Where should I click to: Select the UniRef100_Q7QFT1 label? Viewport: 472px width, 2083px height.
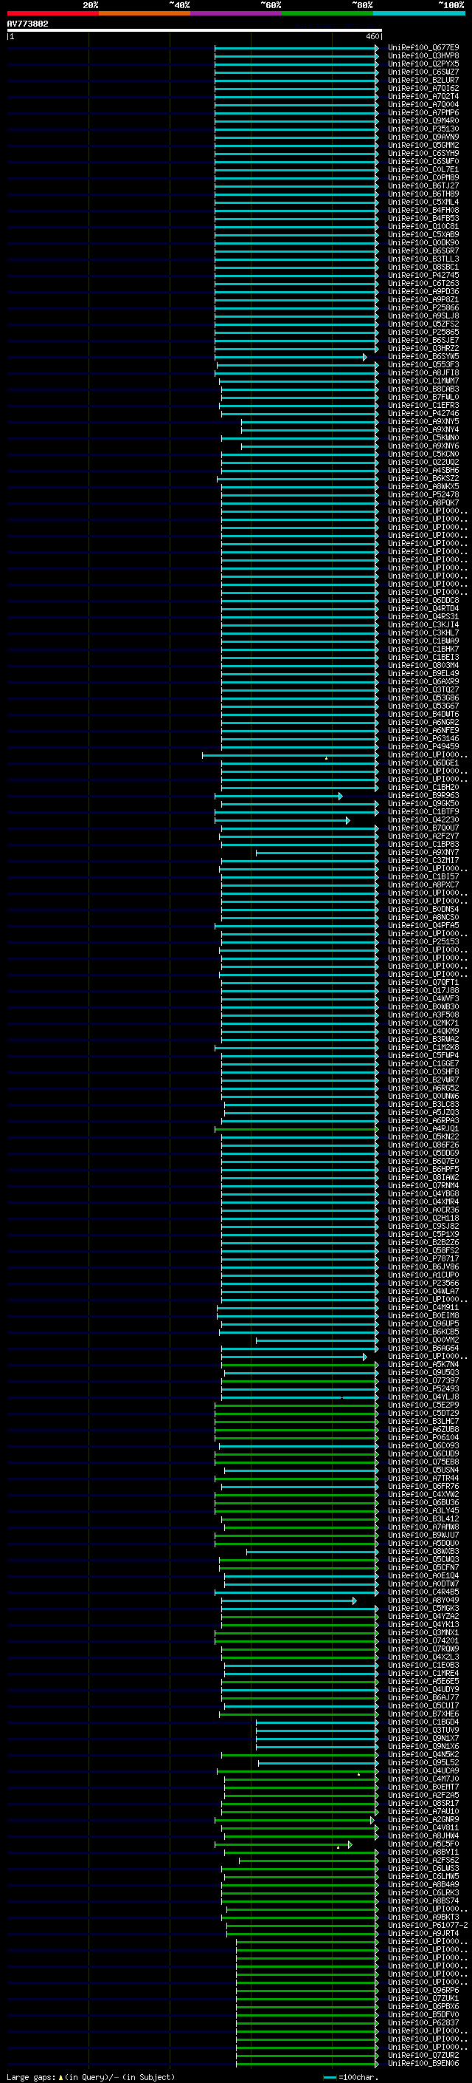(423, 983)
